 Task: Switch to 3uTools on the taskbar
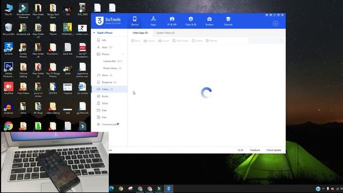(x=168, y=188)
